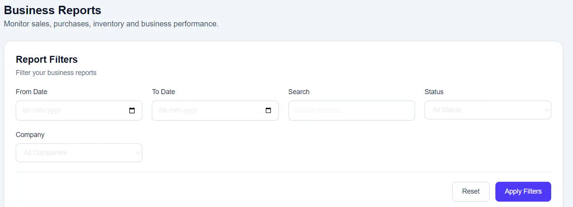Click the Reset button
Viewport: 573px width, 207px height.
[x=471, y=192]
